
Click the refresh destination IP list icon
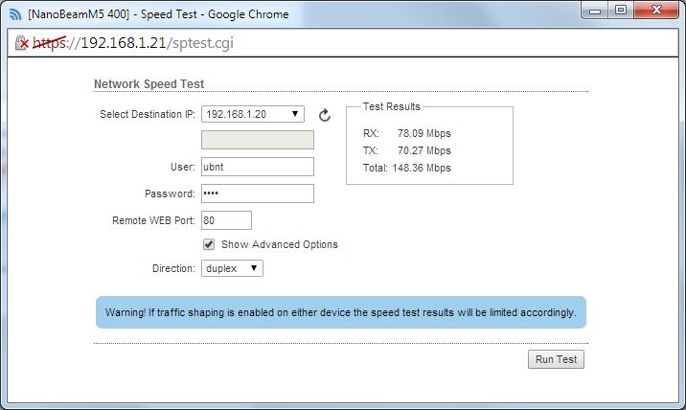(324, 115)
